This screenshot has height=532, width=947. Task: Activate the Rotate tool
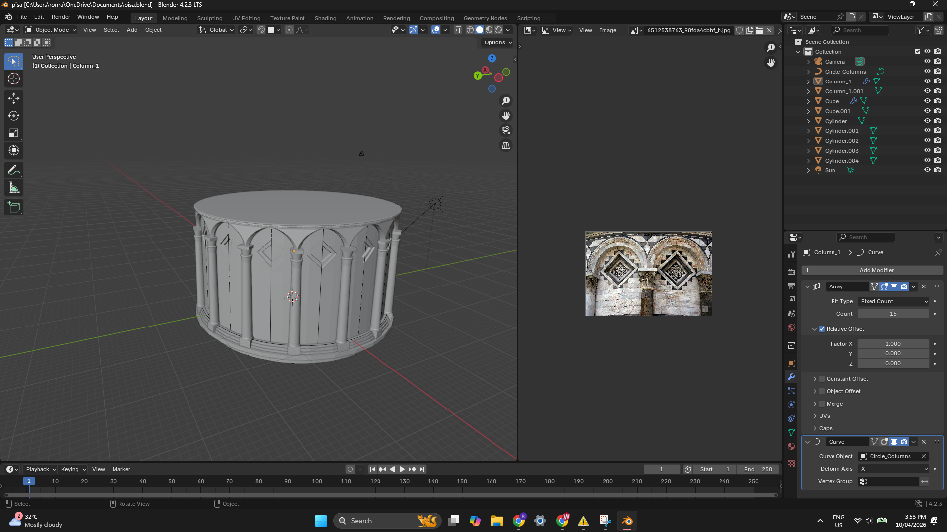click(x=14, y=116)
